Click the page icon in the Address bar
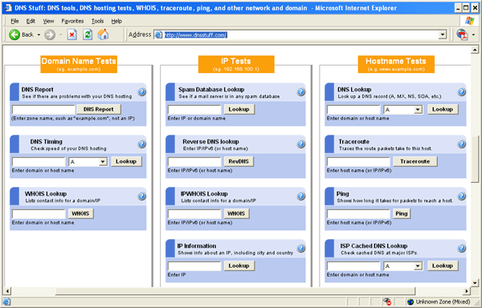This screenshot has width=482, height=308. coord(158,34)
